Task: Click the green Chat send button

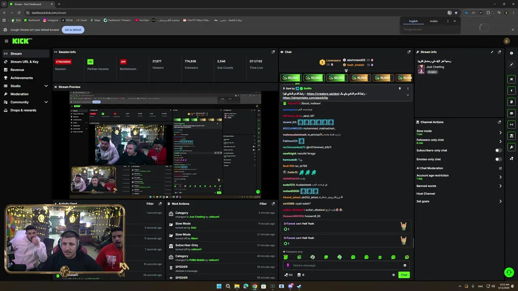Action: (x=404, y=275)
